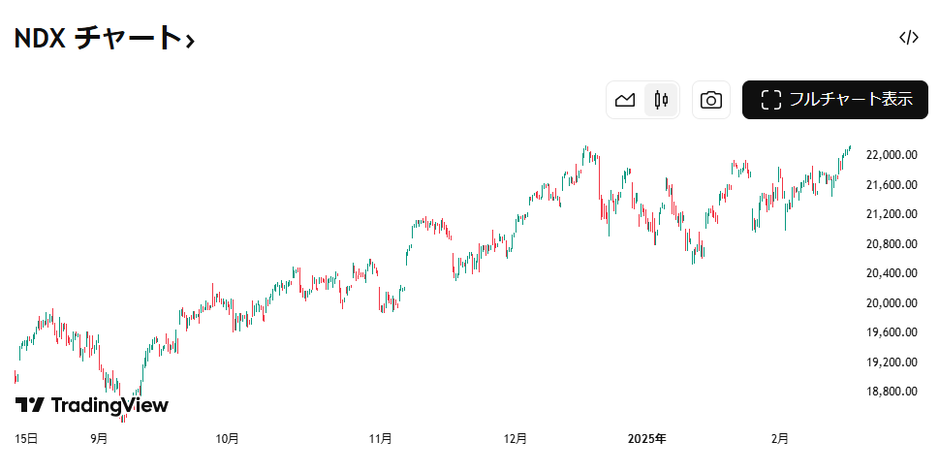Select the 12月 time axis label

[516, 439]
